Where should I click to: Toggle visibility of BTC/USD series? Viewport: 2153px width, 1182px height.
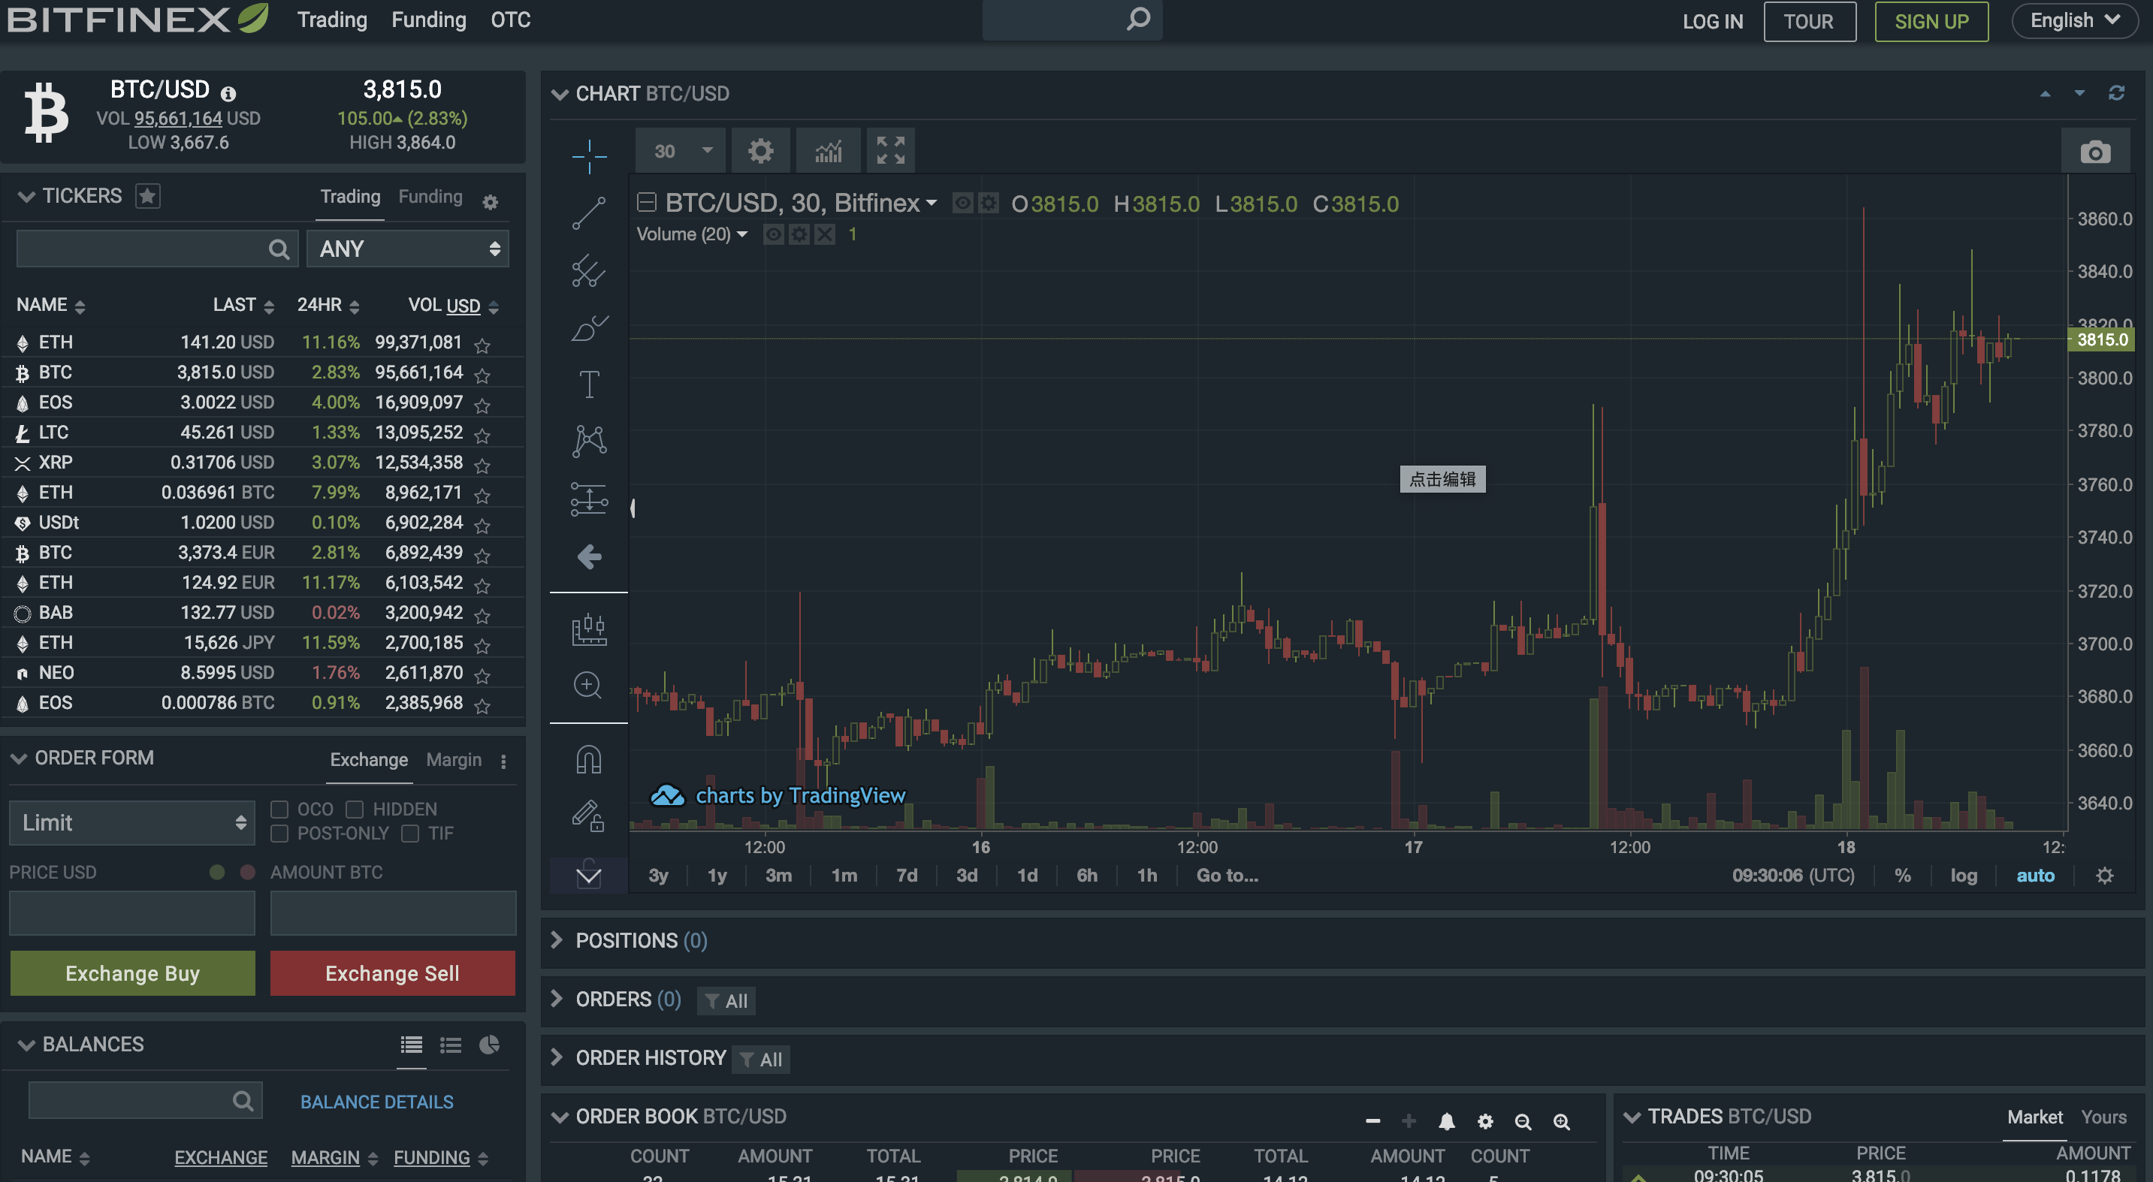[963, 203]
